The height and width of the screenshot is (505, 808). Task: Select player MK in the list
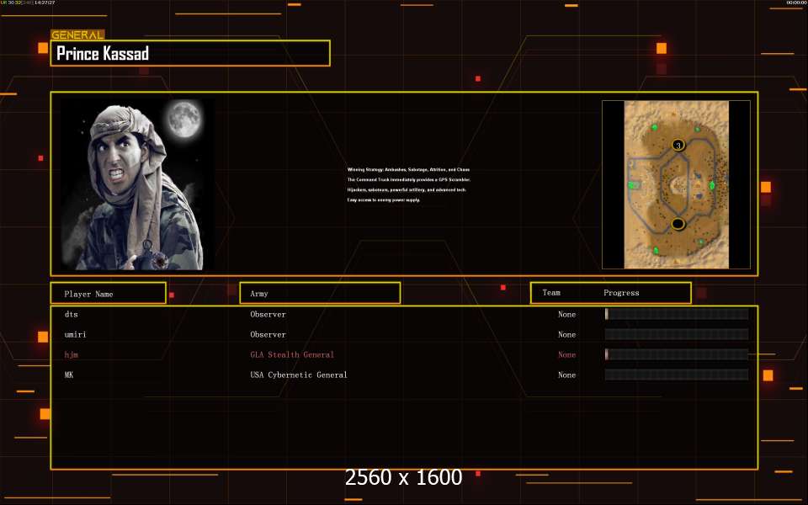pyautogui.click(x=70, y=375)
